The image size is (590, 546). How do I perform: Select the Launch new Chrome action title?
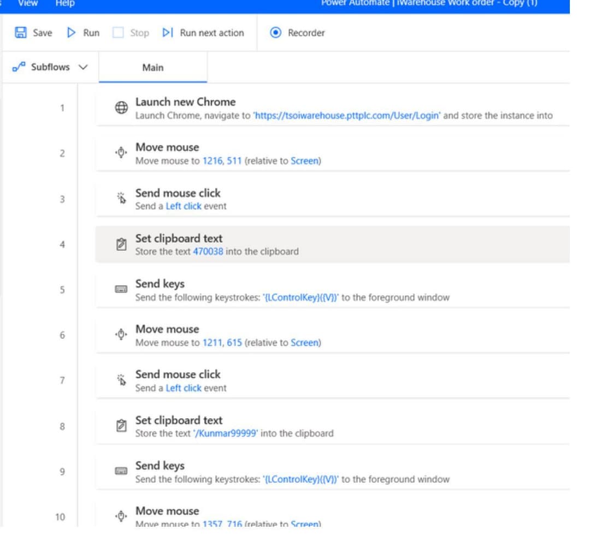(186, 102)
